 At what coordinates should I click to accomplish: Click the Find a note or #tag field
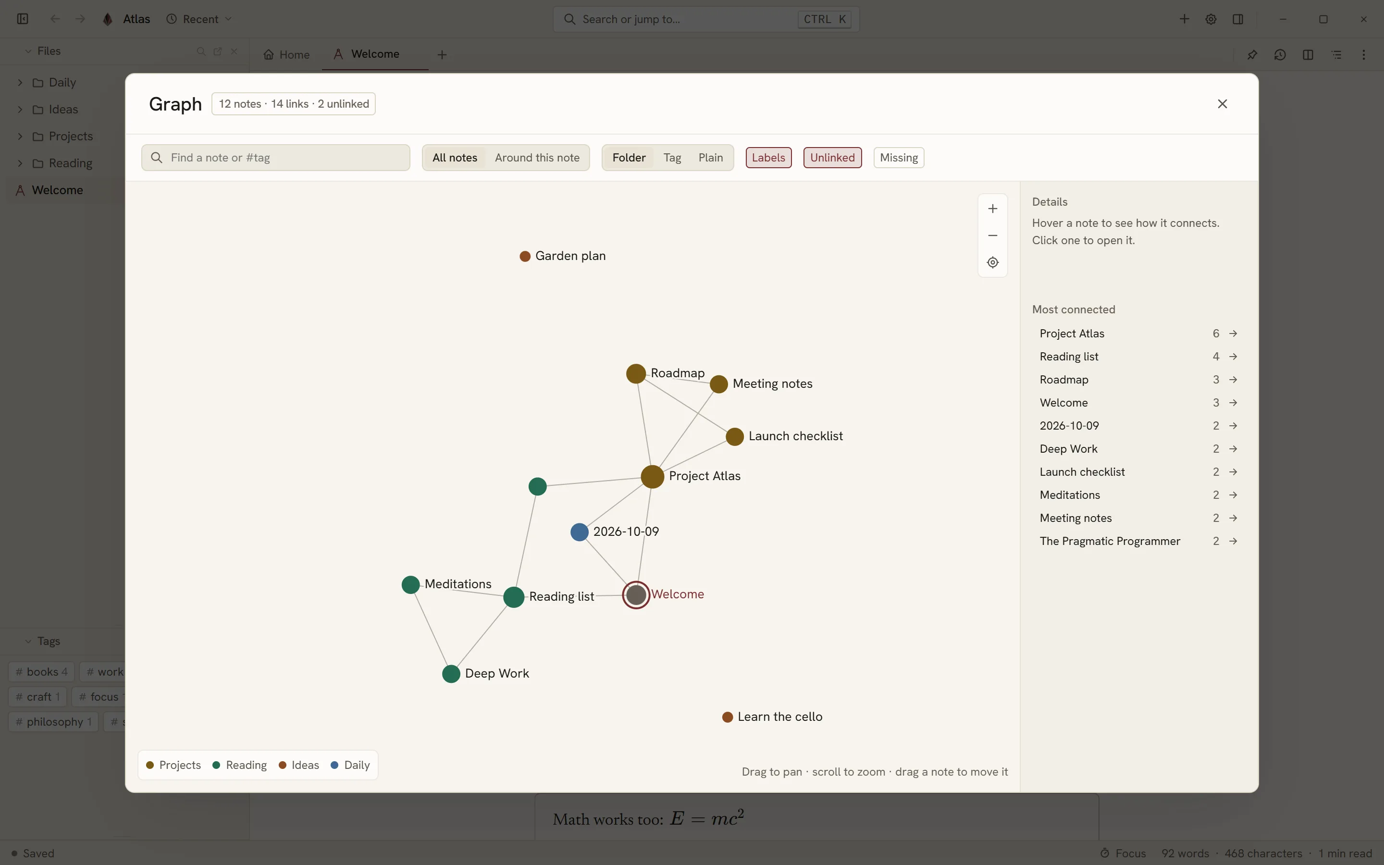[x=276, y=158]
